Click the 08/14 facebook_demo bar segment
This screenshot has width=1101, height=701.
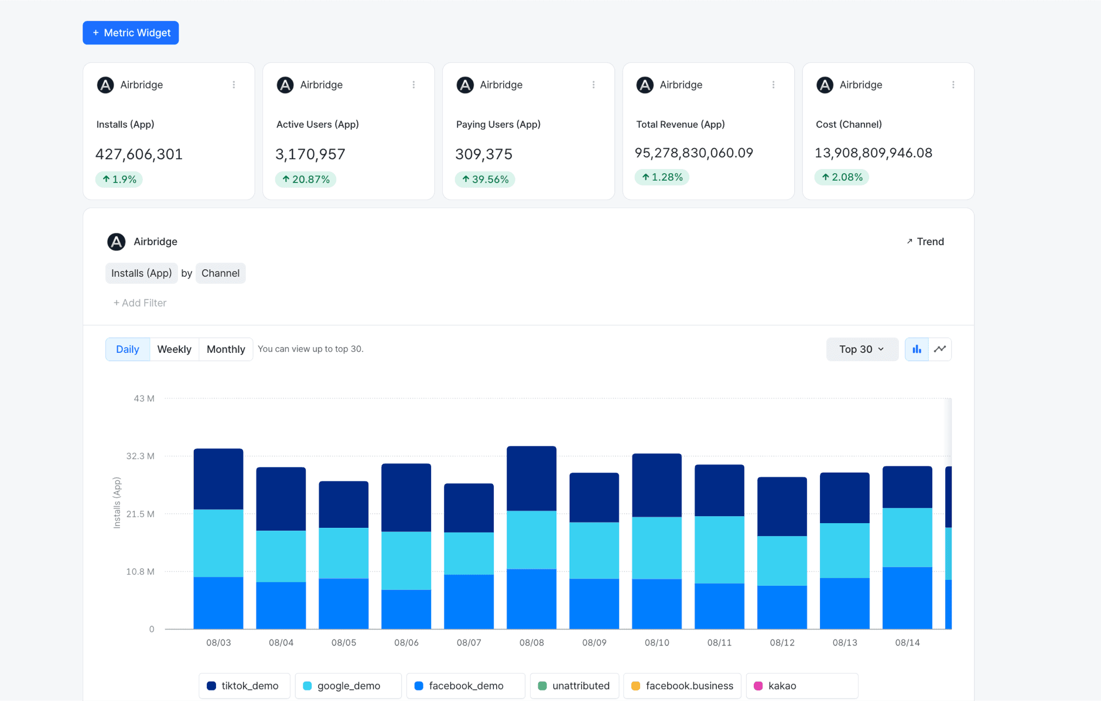907,598
